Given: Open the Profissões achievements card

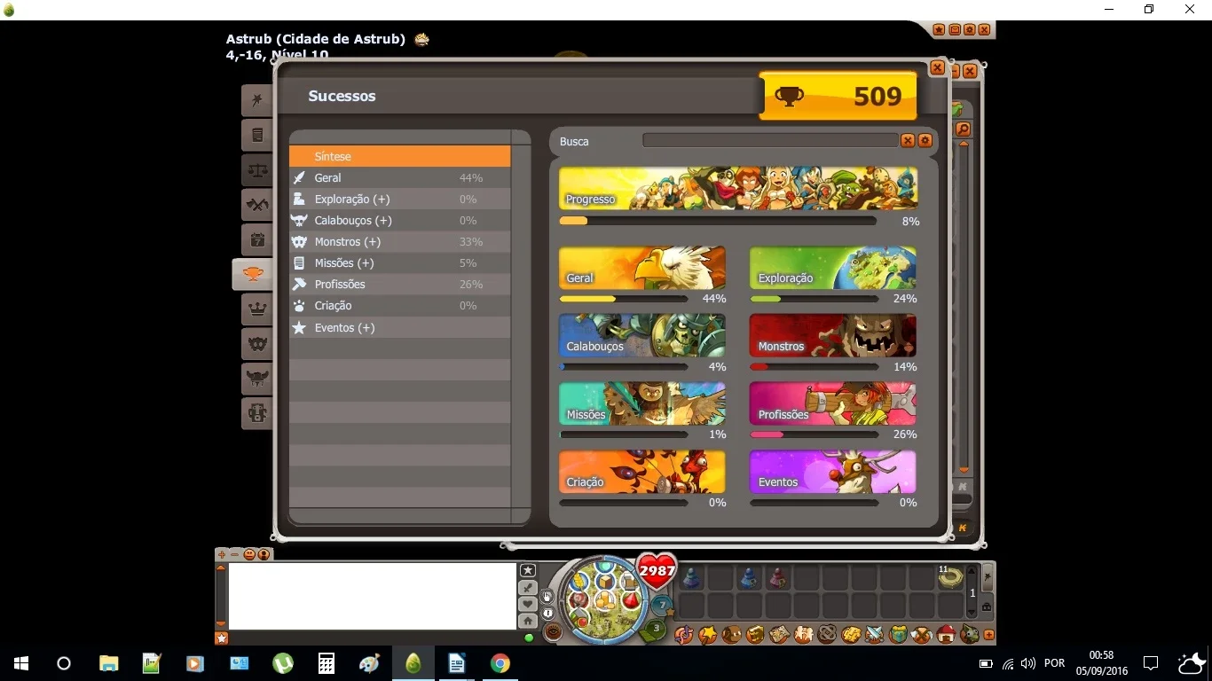Looking at the screenshot, I should [x=833, y=403].
